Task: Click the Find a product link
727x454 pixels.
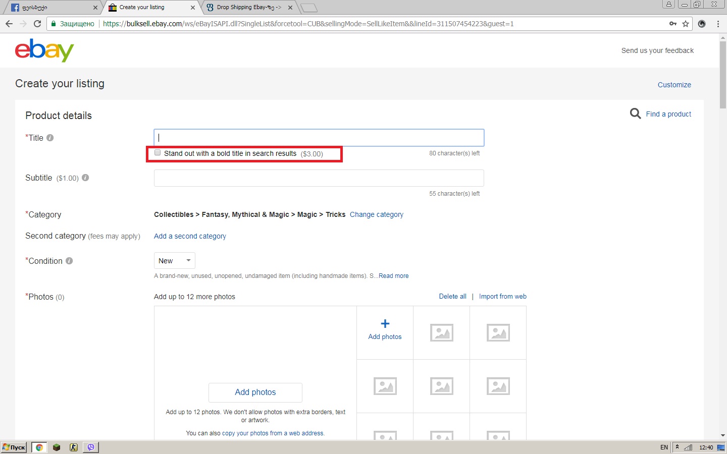Action: pyautogui.click(x=668, y=114)
